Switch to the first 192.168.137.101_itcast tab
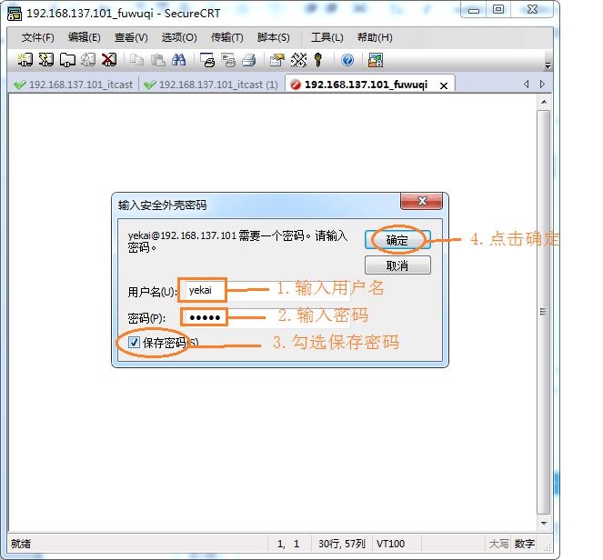This screenshot has height=560, width=603. (73, 85)
